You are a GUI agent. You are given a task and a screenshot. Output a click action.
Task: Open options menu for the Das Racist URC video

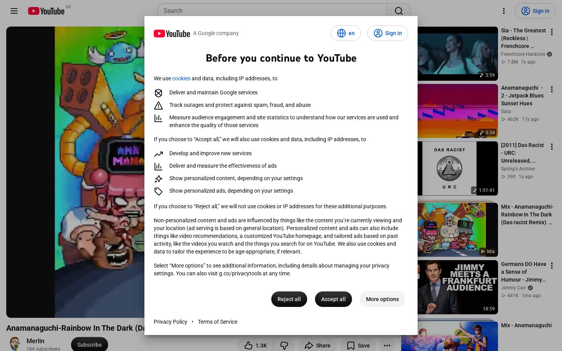tap(552, 147)
